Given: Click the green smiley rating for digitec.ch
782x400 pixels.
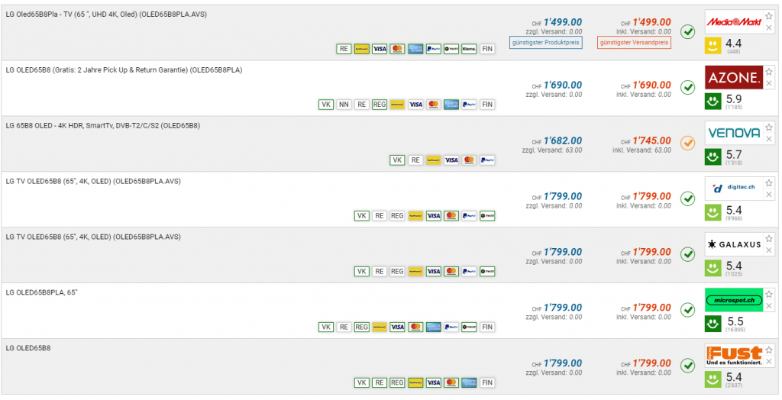Looking at the screenshot, I should [713, 211].
